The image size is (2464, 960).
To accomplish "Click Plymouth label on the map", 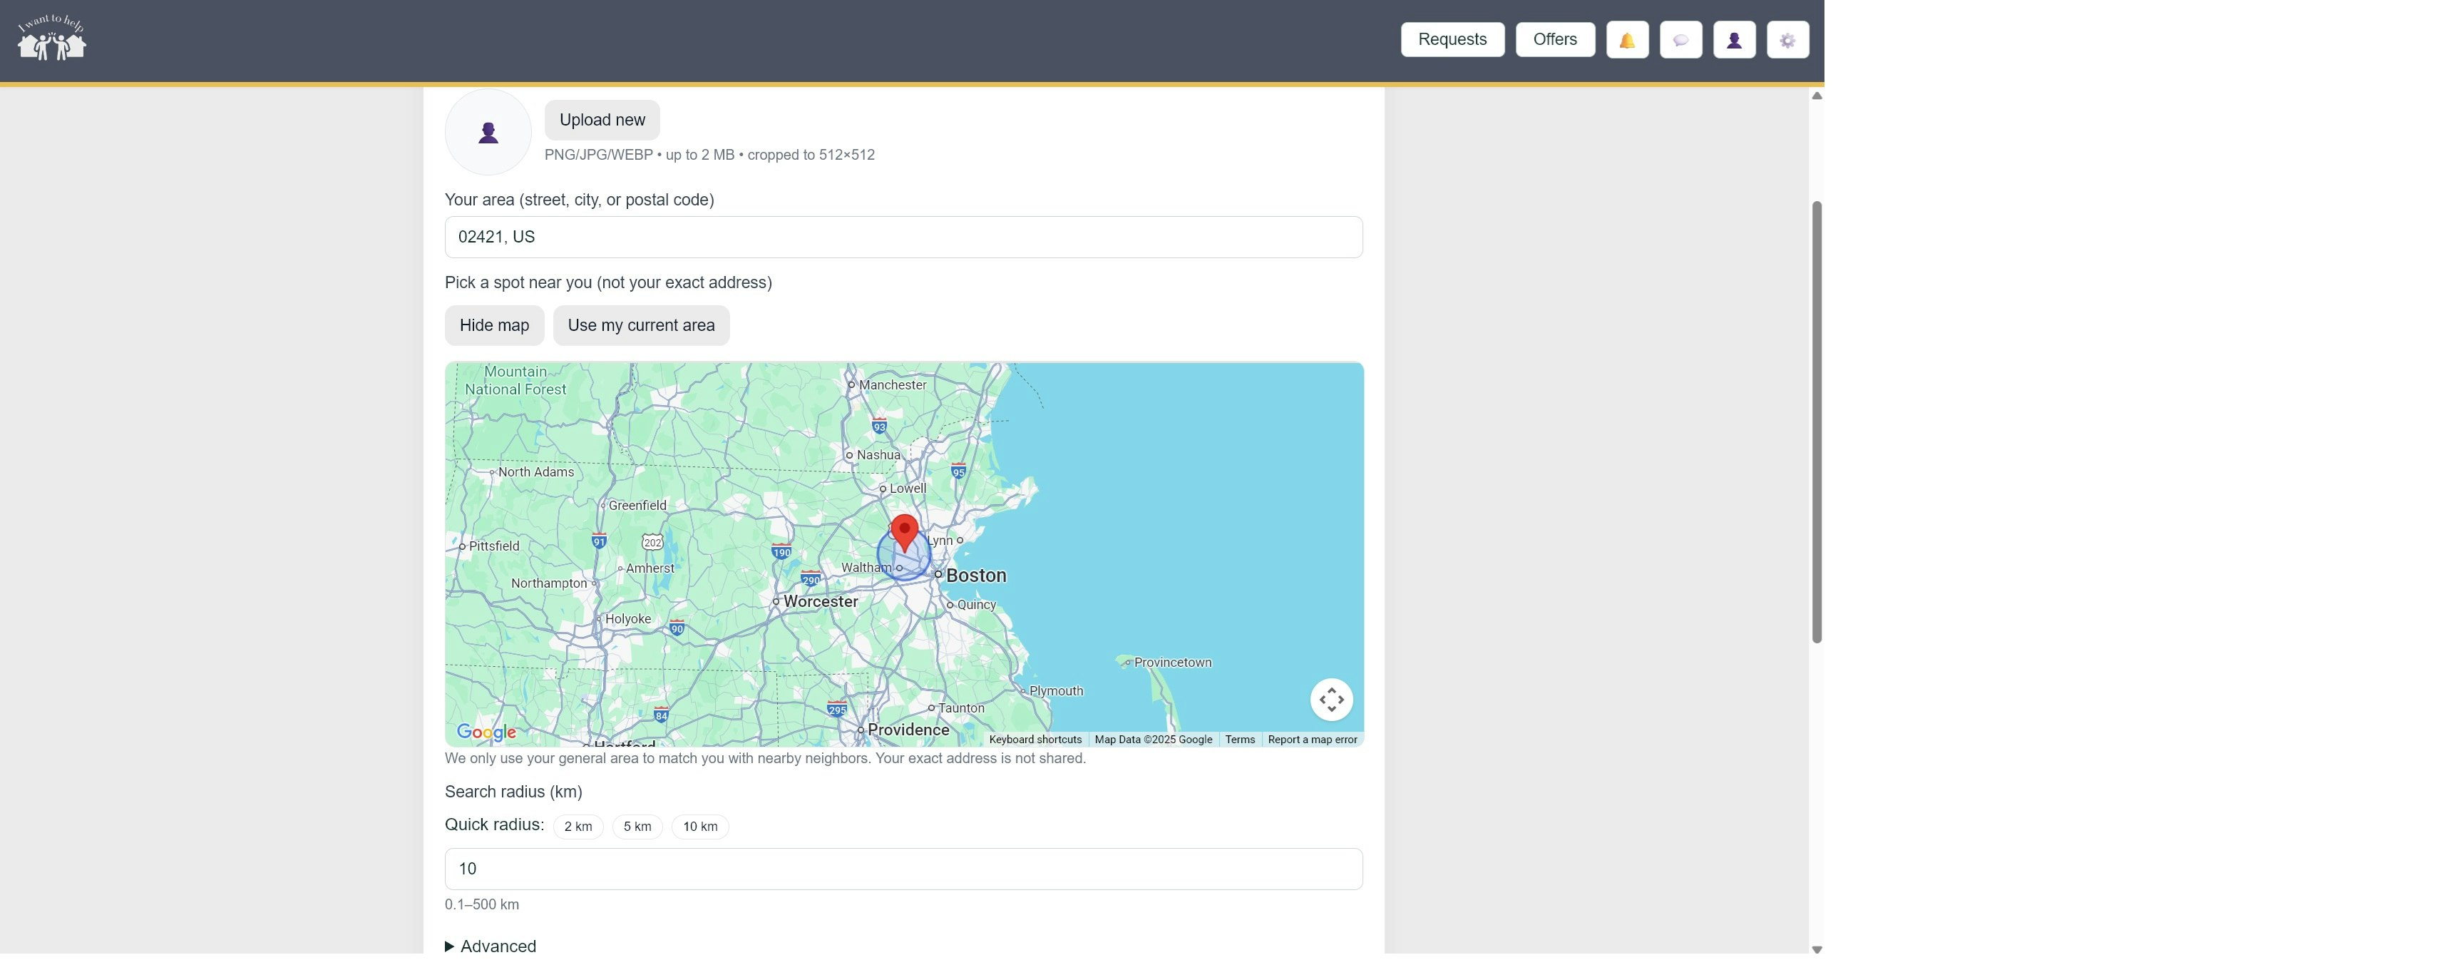I will pos(1056,692).
